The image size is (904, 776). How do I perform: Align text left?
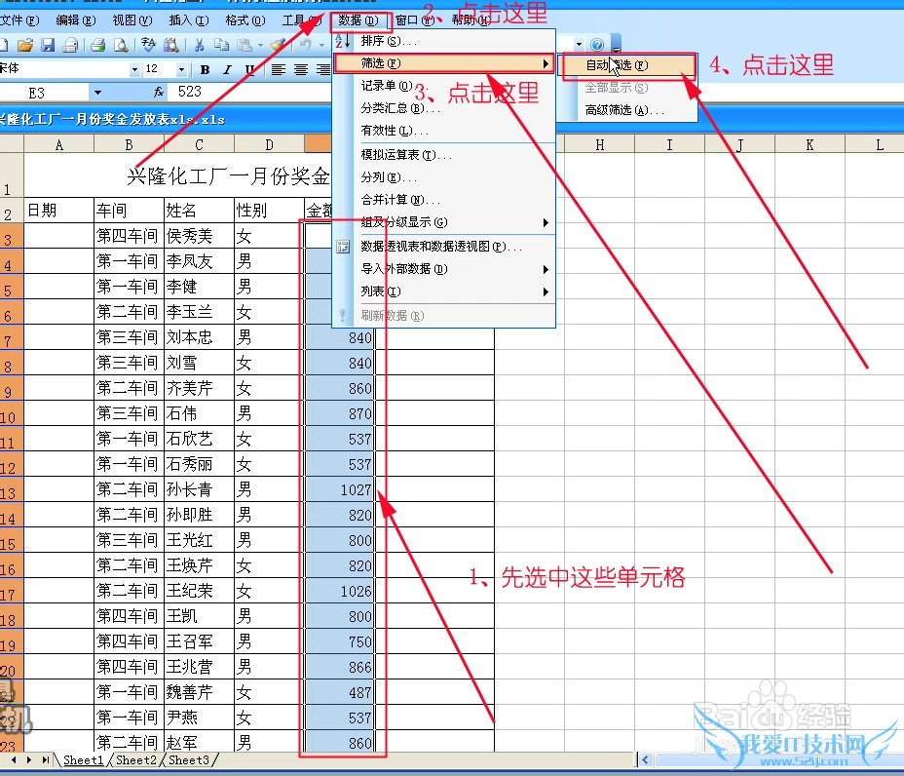pyautogui.click(x=279, y=70)
